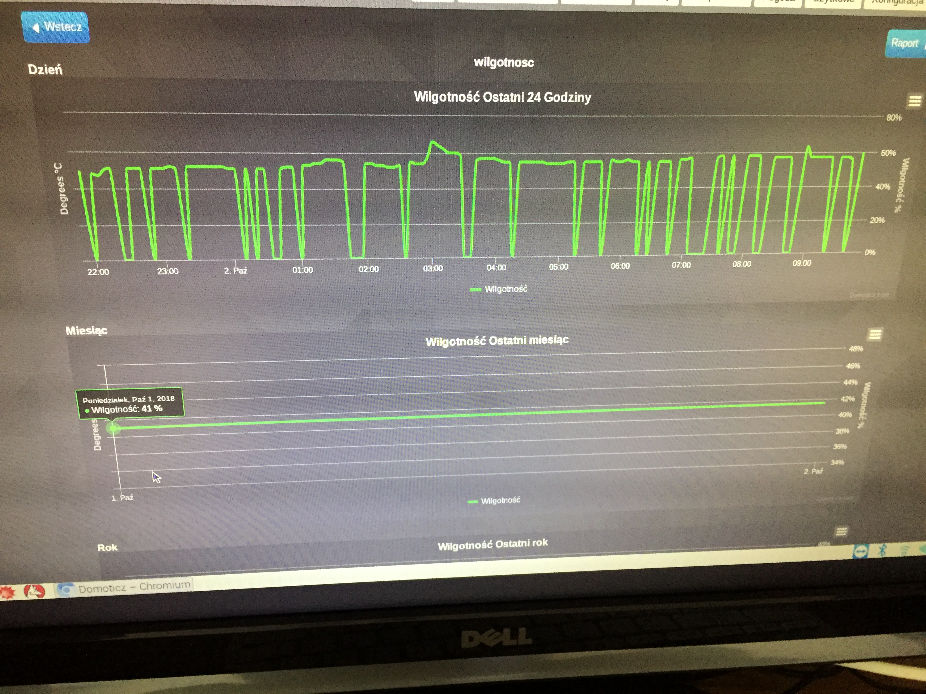
Task: Click the 48% label in monthly chart
Action: click(x=856, y=349)
